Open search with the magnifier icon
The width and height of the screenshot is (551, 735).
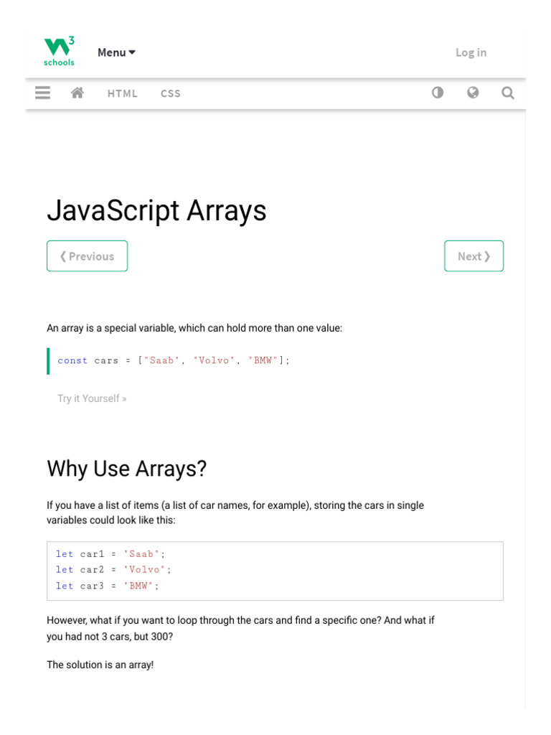[508, 93]
